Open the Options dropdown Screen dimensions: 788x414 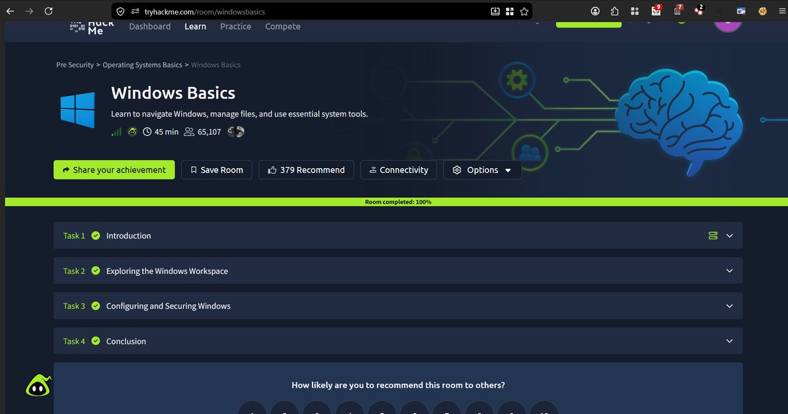(483, 170)
